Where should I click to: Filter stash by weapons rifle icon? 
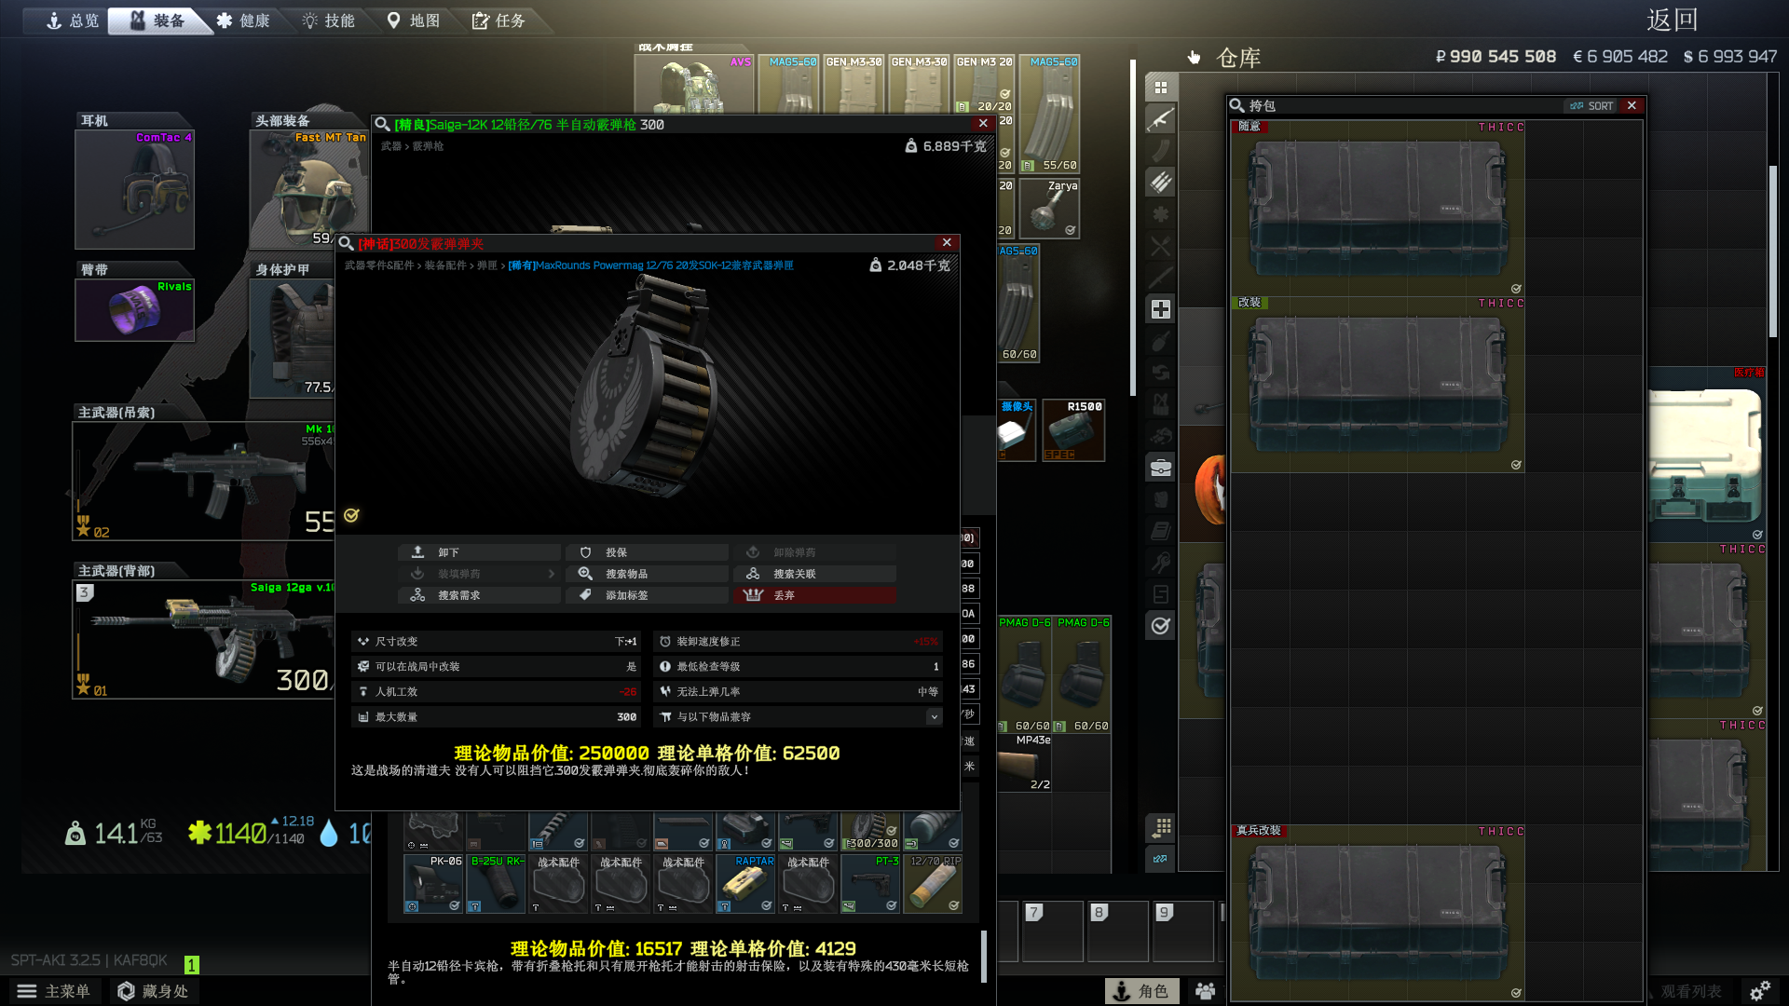pos(1161,119)
